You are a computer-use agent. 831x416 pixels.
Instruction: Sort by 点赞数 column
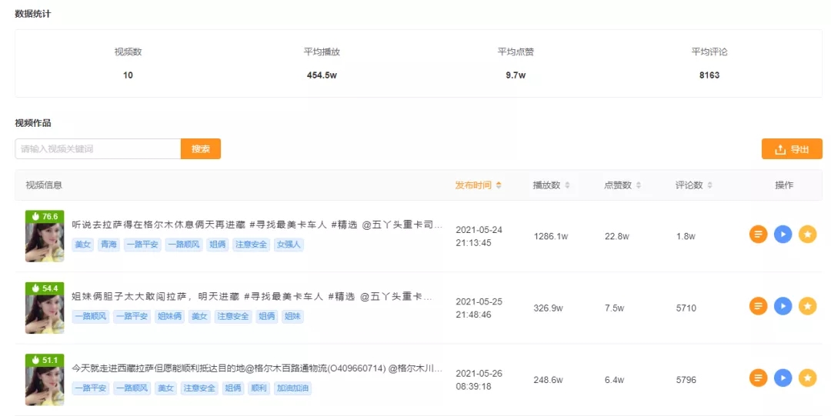(622, 185)
